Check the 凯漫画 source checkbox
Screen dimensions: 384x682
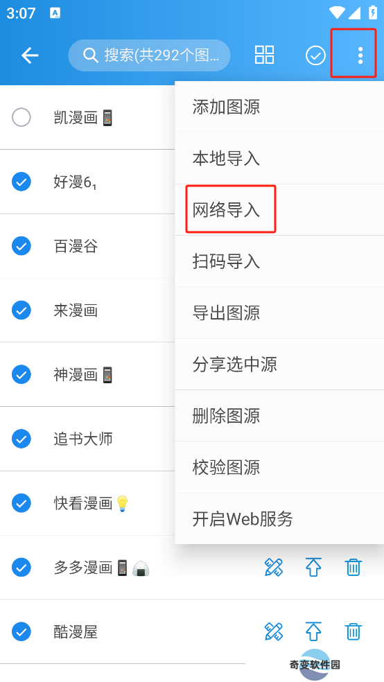tap(21, 117)
